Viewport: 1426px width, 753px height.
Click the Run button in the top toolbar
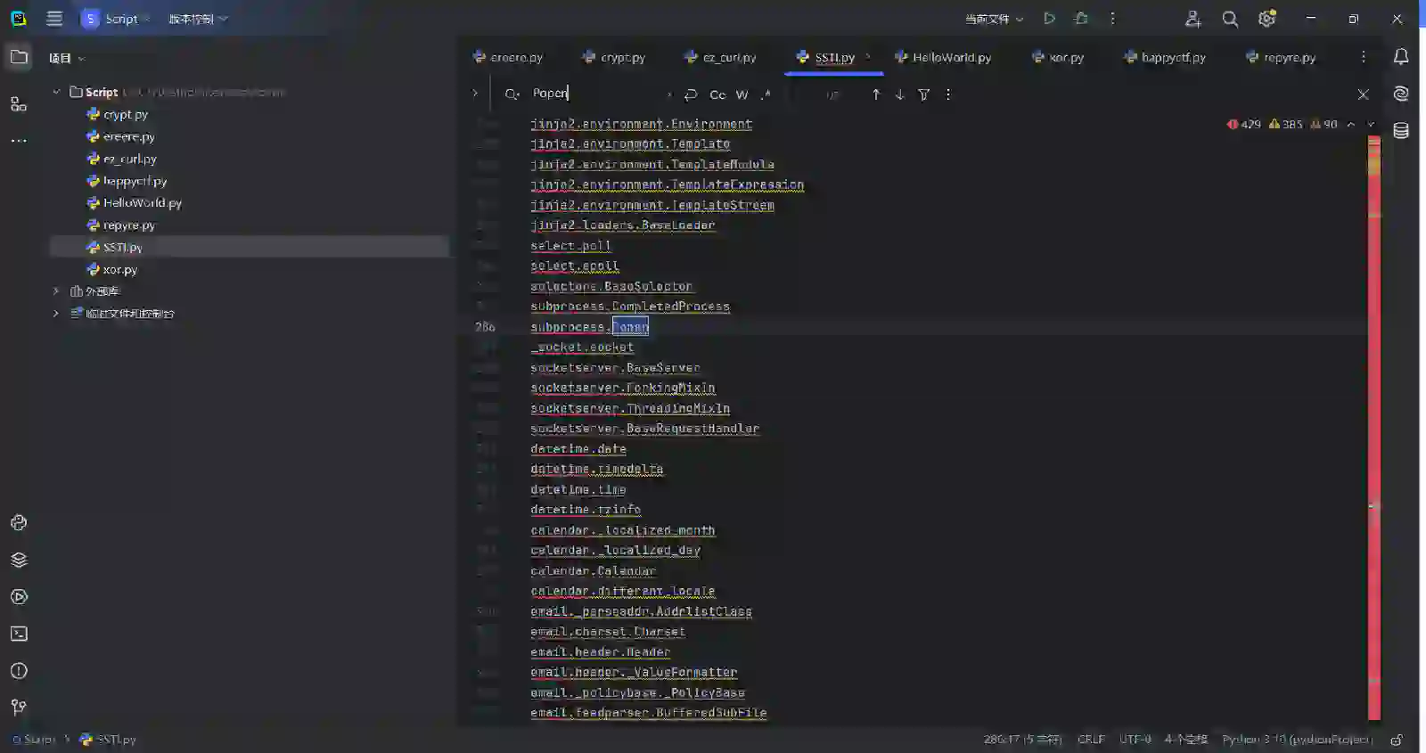point(1049,19)
